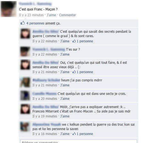This screenshot has width=143, height=143.
Task: Click into 'Rédiger un commentaire' field
Action: click(79, 141)
